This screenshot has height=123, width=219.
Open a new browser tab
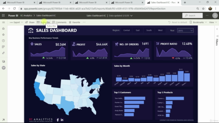[x=185, y=2]
